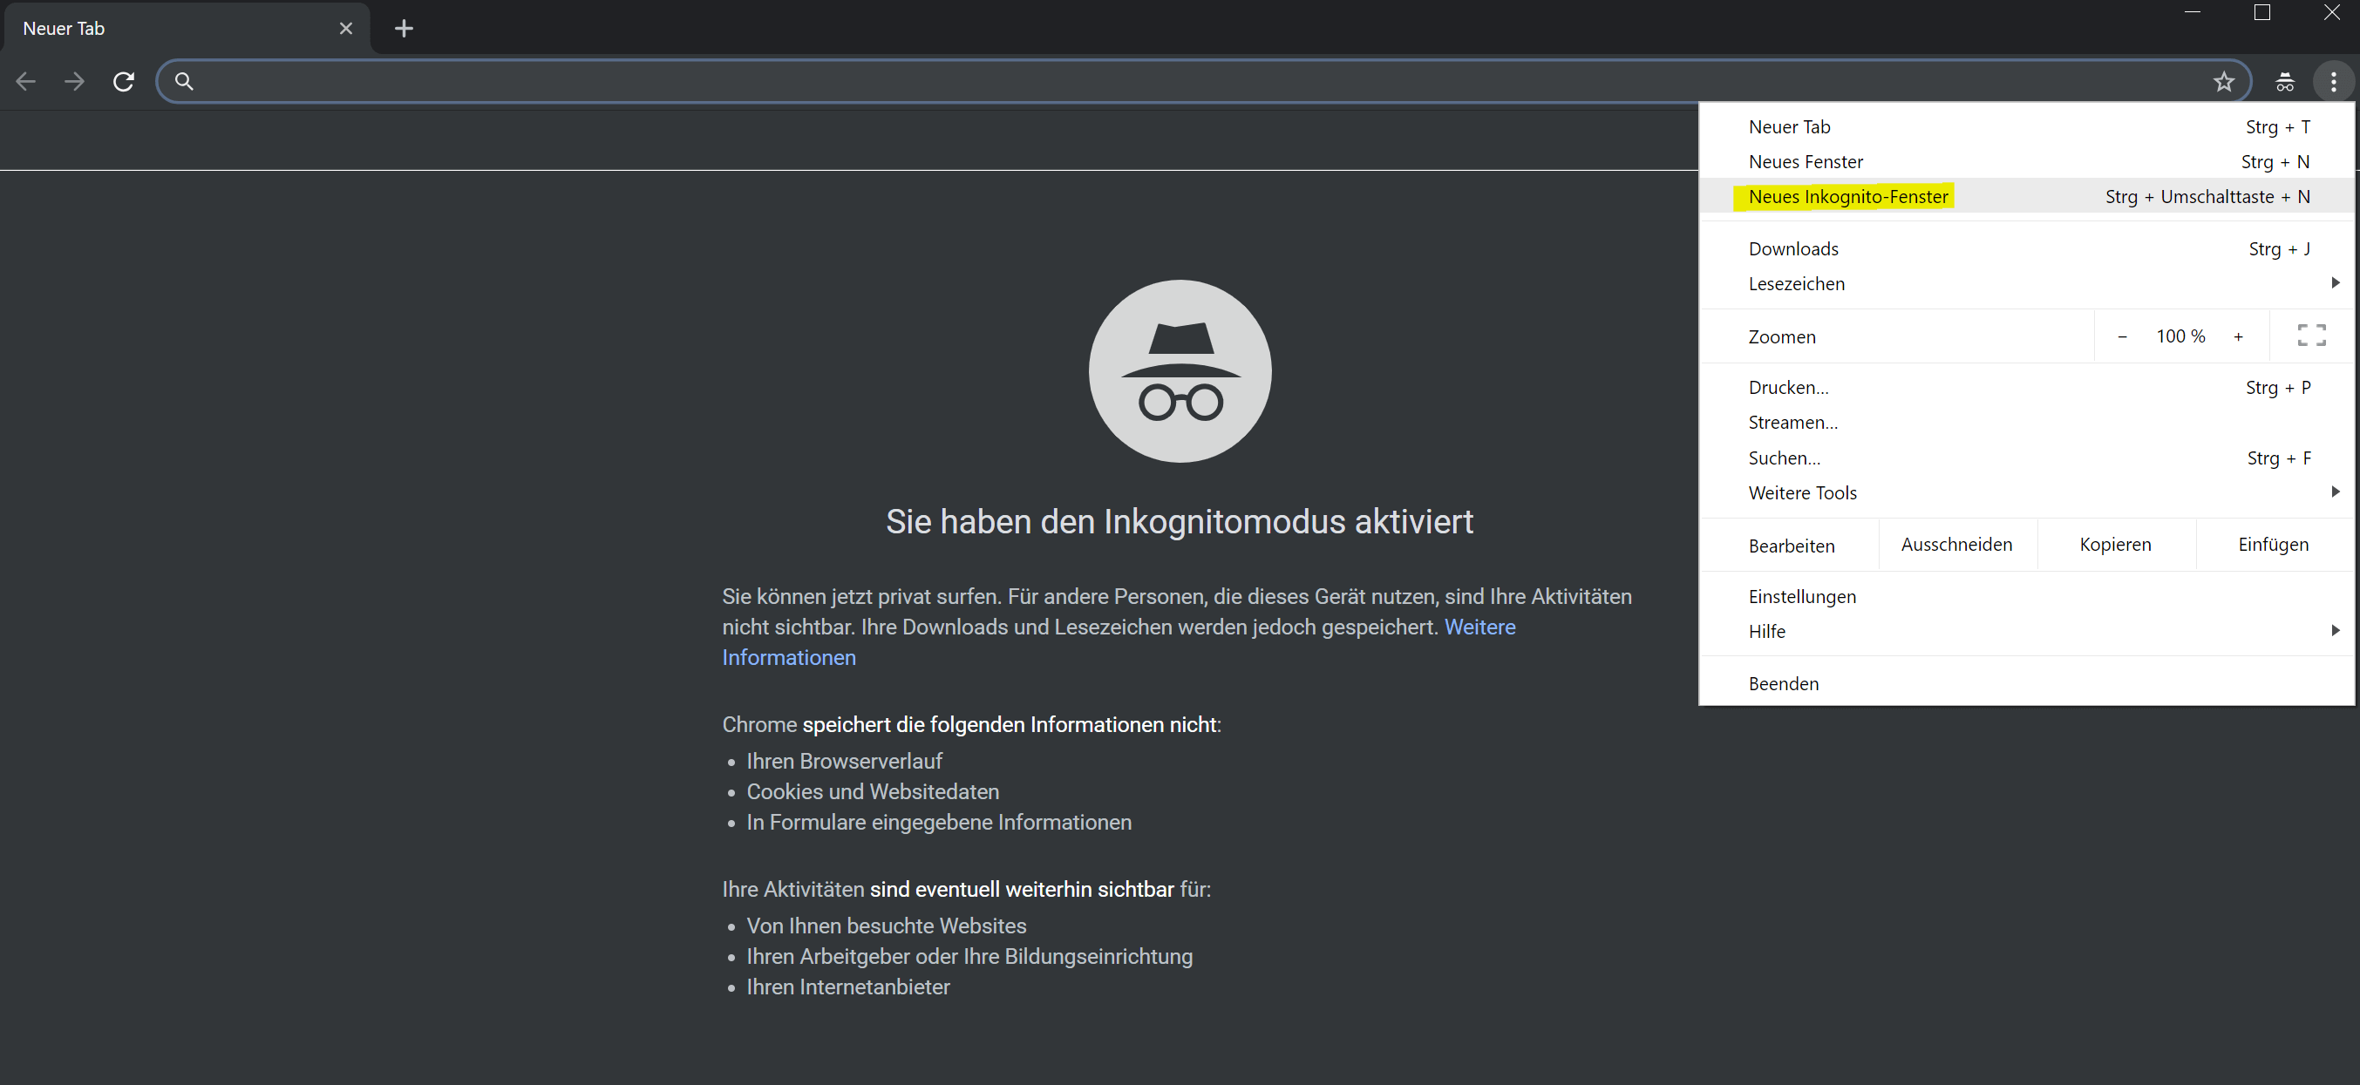Click the Zoomen label in menu

1782,337
